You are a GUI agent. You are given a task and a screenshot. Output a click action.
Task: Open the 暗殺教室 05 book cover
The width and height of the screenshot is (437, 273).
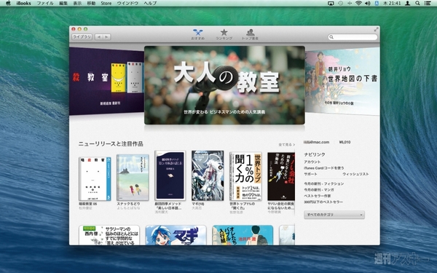click(x=95, y=178)
